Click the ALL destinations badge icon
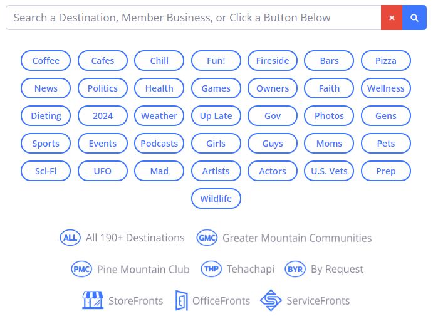This screenshot has width=433, height=321. (x=70, y=238)
